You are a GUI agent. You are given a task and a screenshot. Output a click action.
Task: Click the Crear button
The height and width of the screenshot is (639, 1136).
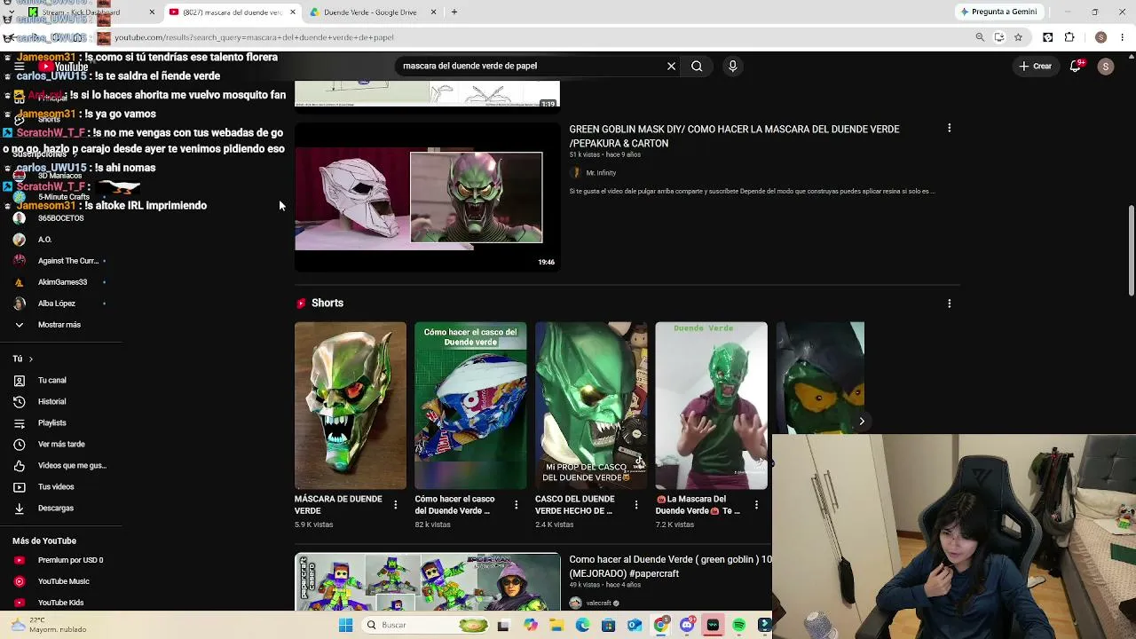tap(1035, 66)
